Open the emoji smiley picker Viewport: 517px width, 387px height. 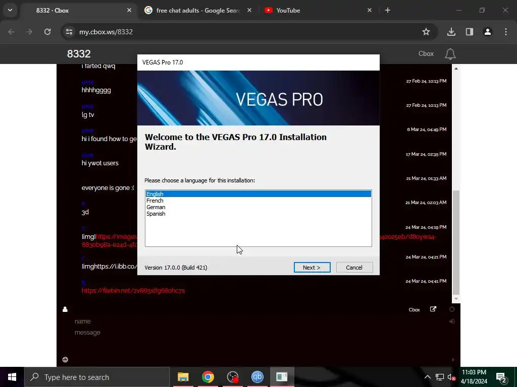[x=65, y=359]
